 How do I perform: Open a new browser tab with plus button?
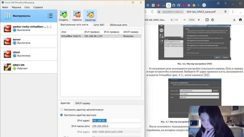(204, 5)
